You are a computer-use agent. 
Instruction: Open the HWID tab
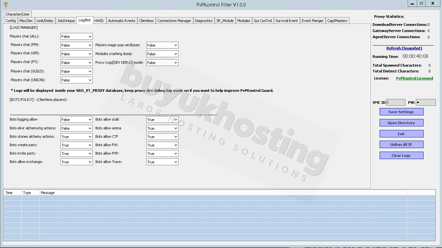coord(99,21)
